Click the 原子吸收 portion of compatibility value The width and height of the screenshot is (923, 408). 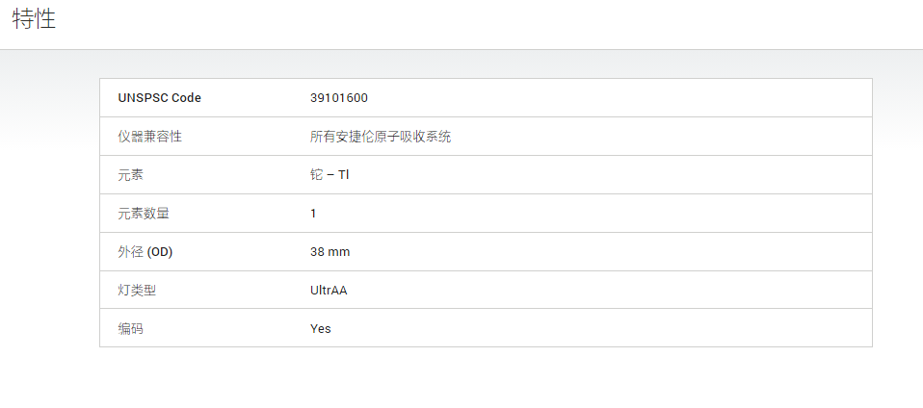pos(400,137)
